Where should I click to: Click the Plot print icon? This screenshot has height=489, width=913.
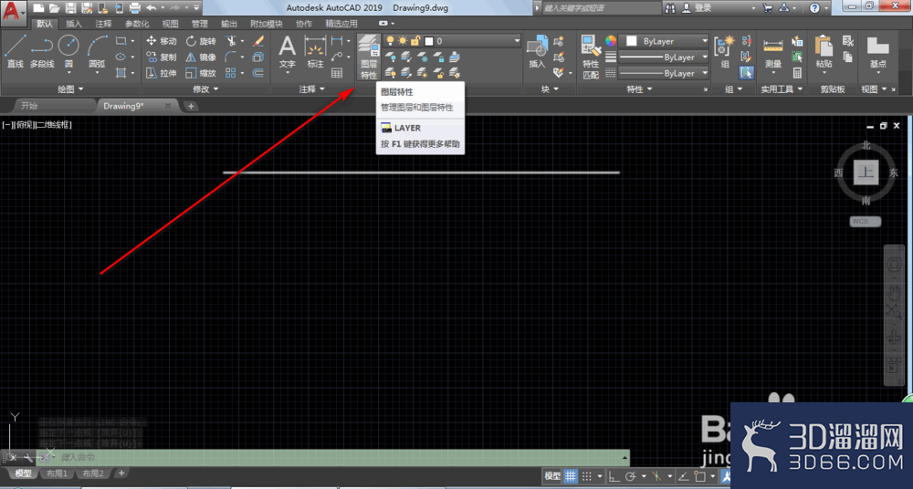(135, 8)
